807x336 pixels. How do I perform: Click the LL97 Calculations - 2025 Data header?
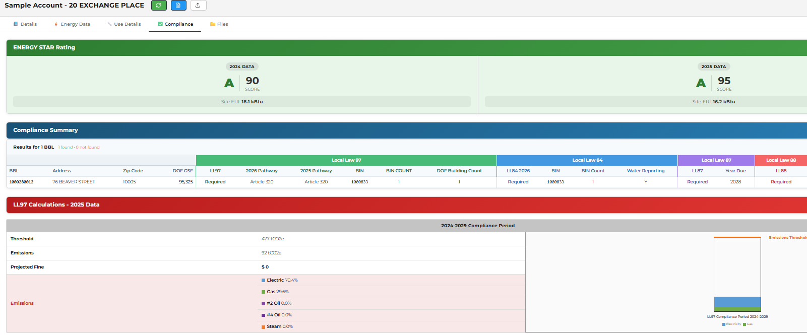[407, 205]
